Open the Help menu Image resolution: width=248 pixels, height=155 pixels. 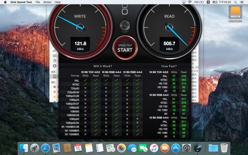(58, 2)
